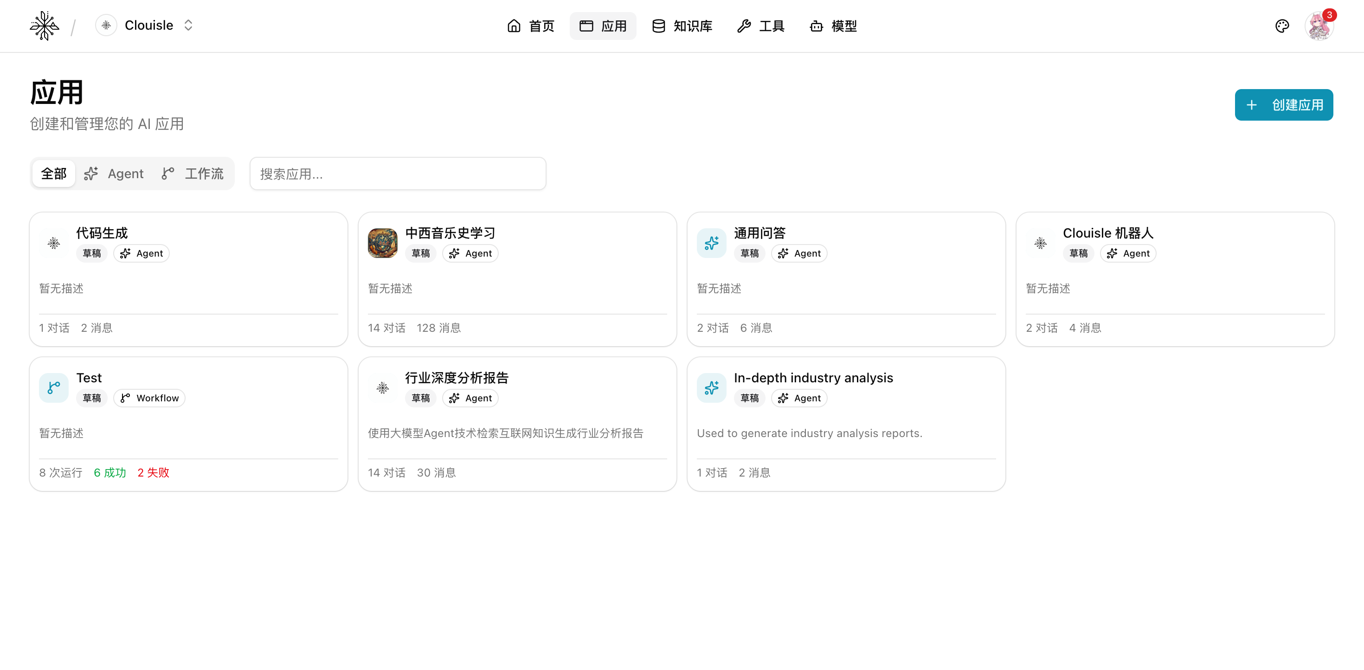
Task: Open the theme palette picker
Action: (1282, 25)
